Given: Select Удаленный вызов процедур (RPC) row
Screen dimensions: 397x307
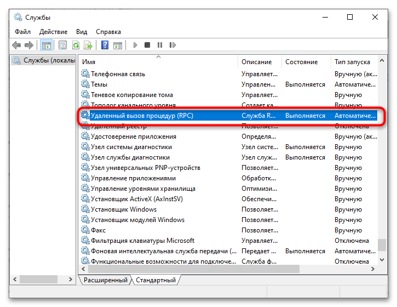Looking at the screenshot, I should tap(229, 116).
